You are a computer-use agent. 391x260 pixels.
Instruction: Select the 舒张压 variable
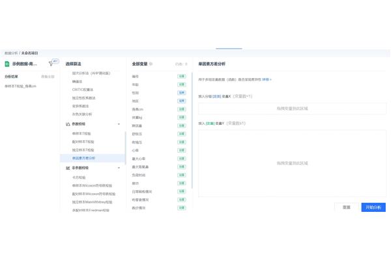point(137,134)
